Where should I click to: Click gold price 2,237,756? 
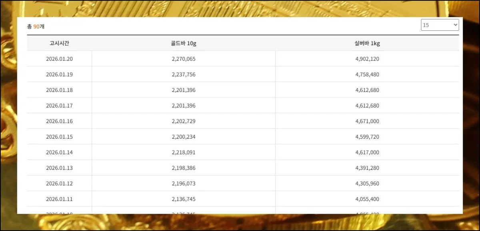click(x=183, y=74)
